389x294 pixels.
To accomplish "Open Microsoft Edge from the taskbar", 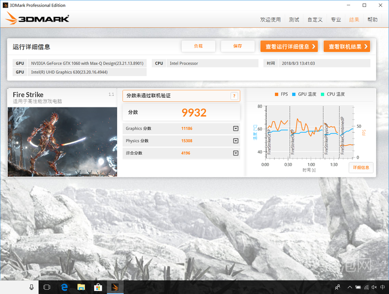I will pos(64,287).
